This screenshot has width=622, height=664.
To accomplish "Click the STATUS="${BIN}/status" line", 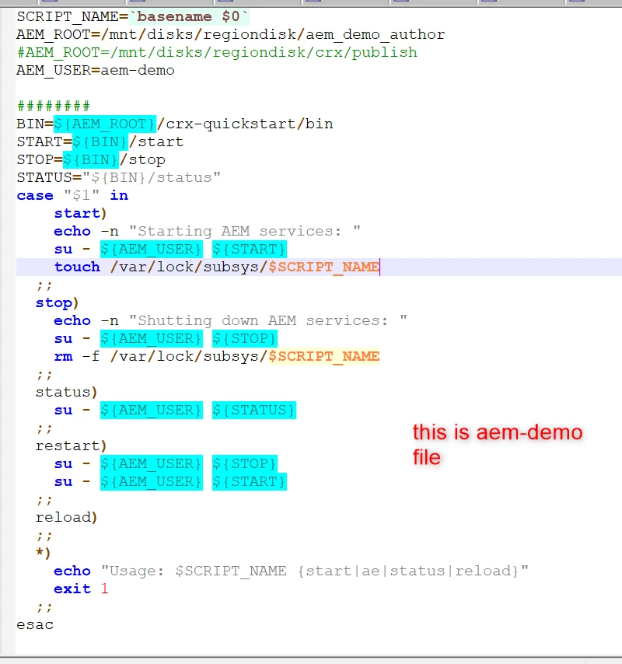I will click(118, 177).
